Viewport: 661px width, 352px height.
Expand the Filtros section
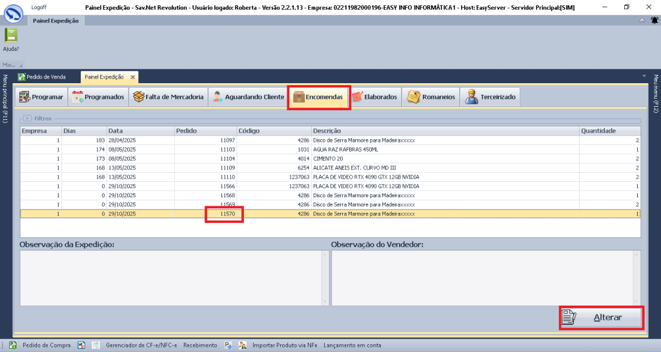tap(26, 119)
